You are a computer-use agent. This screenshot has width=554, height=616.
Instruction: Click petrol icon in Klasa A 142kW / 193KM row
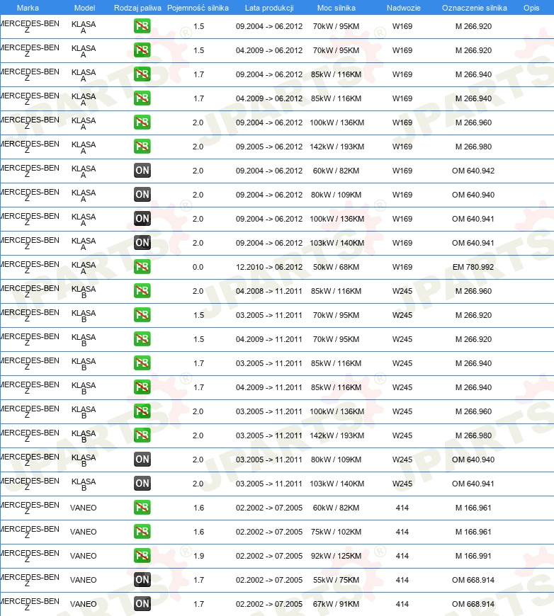142,147
